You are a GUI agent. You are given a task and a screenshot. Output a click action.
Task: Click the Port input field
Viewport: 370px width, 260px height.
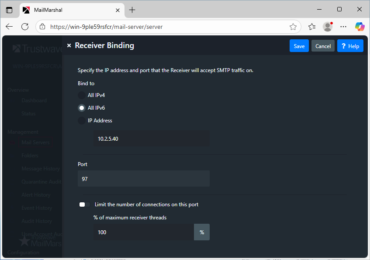[x=143, y=179]
